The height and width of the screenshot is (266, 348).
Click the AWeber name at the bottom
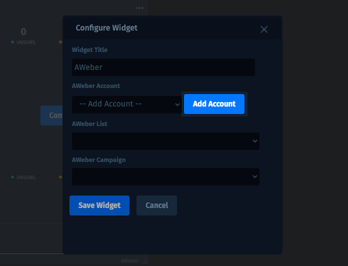point(130,261)
